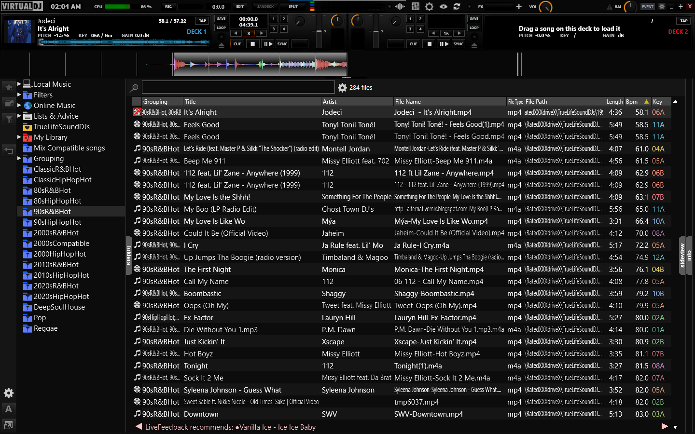Click Deck 1 stop button
Image resolution: width=695 pixels, height=434 pixels.
coord(252,44)
